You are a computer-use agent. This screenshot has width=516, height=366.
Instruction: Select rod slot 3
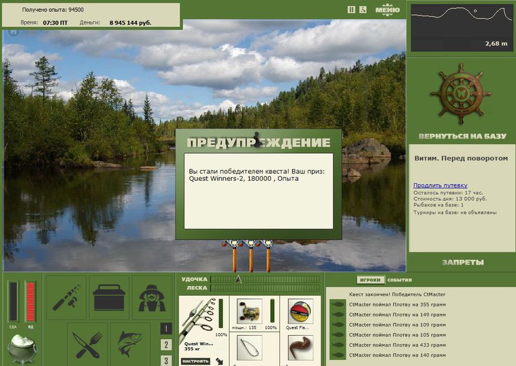click(x=166, y=360)
